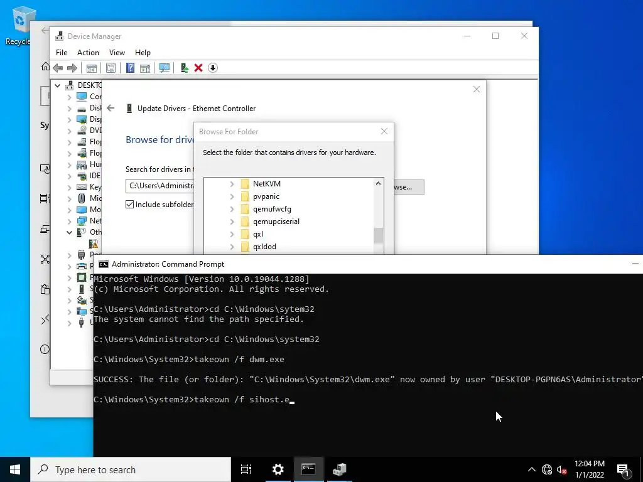The image size is (643, 482).
Task: Click the network globe tray icon
Action: tap(547, 469)
